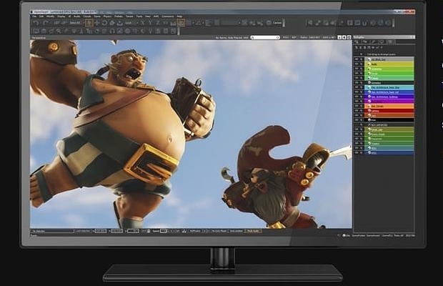Select the highlighted Select Objects tool
This screenshot has height=286, width=443.
point(89,23)
